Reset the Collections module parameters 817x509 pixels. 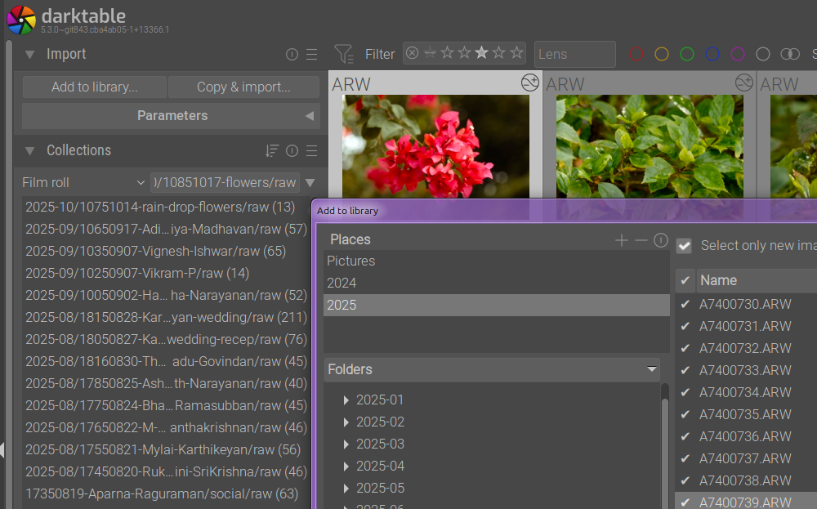coord(292,151)
